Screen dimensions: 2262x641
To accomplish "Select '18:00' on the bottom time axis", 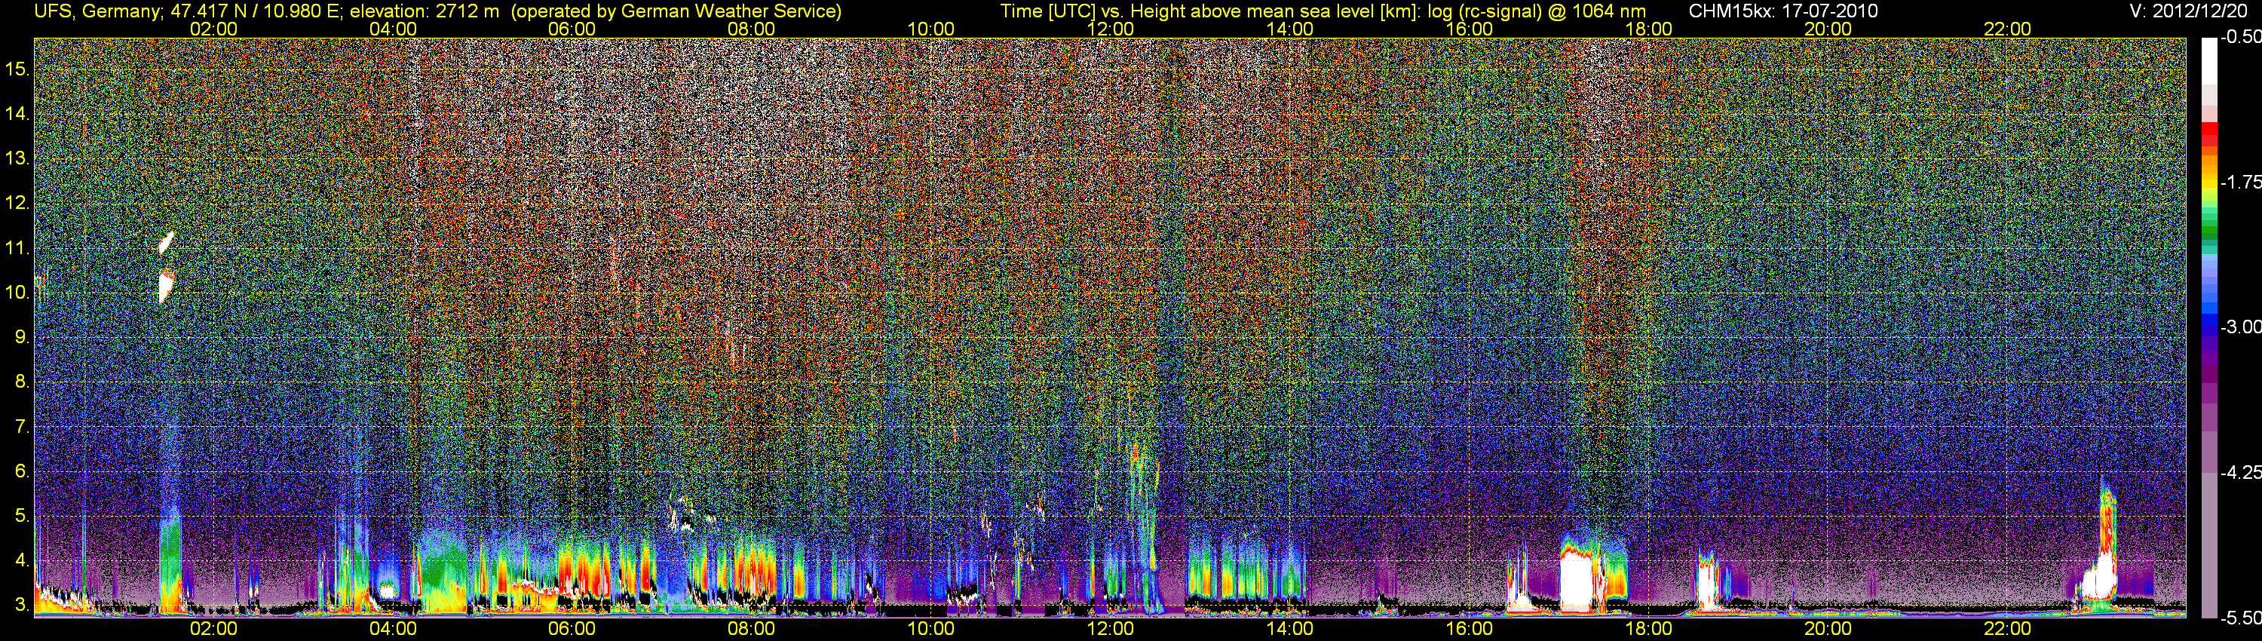I will [1648, 629].
